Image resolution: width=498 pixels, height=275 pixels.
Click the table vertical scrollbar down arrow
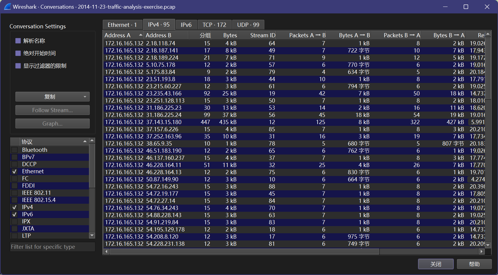[488, 245]
